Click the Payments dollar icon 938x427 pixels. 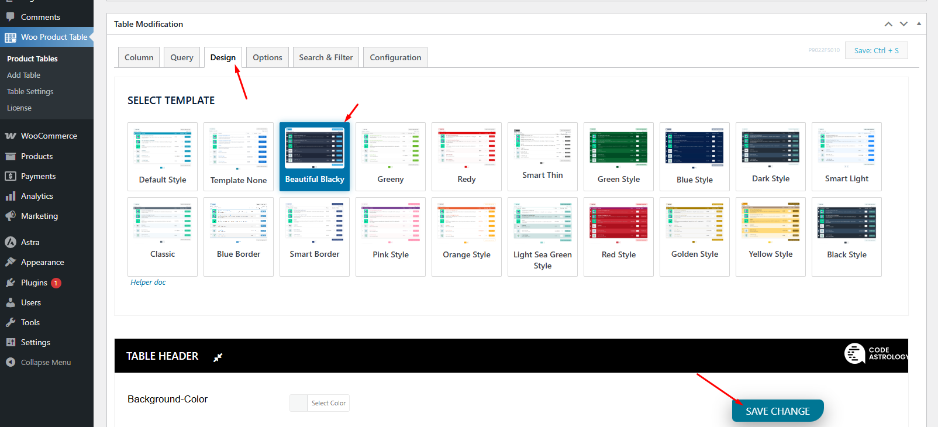pyautogui.click(x=11, y=176)
